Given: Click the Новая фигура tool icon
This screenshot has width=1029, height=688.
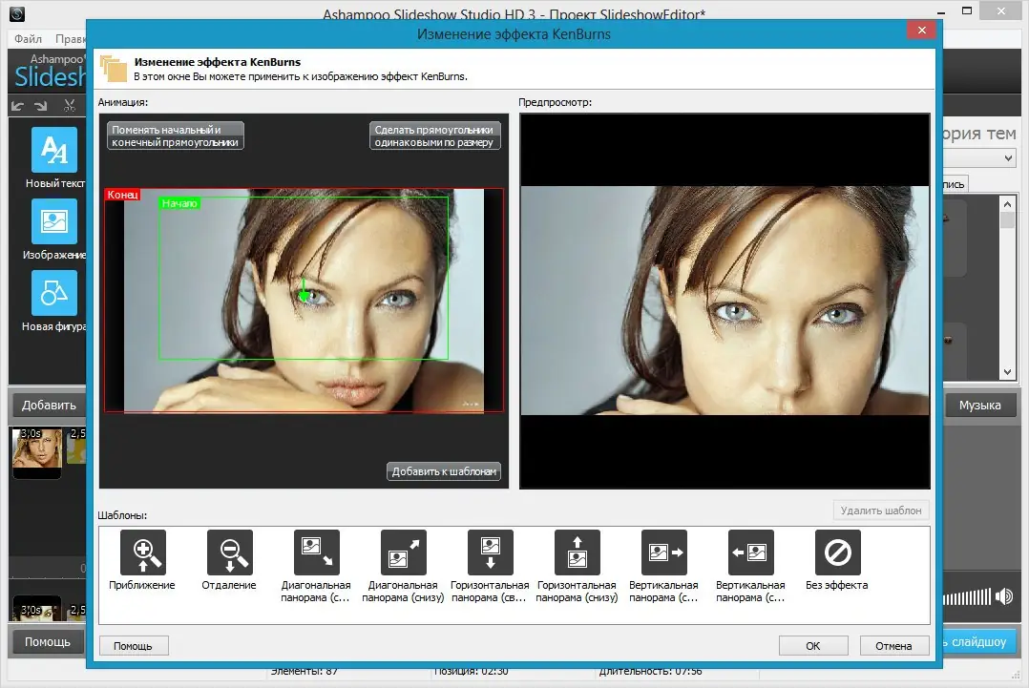Looking at the screenshot, I should pos(54,293).
